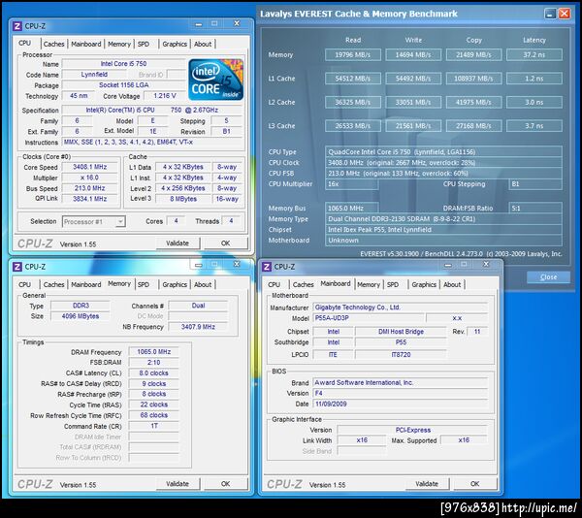The image size is (582, 518).
Task: Switch to Caches tab in top-left CPU-Z window
Action: click(x=53, y=44)
